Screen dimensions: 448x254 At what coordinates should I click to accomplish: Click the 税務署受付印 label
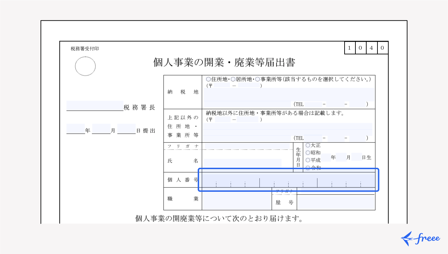pyautogui.click(x=85, y=49)
